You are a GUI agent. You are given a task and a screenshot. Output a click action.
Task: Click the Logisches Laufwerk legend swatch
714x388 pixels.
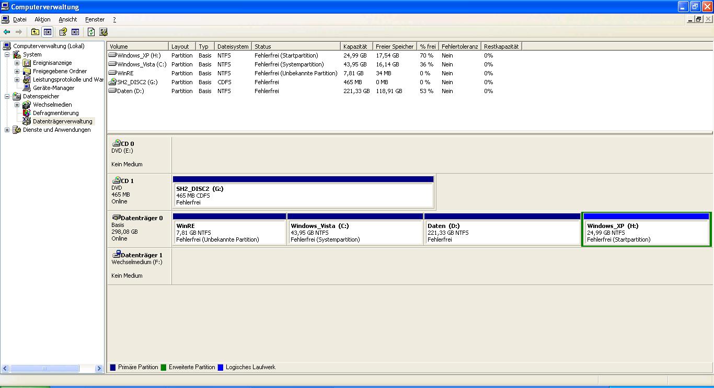pyautogui.click(x=221, y=367)
